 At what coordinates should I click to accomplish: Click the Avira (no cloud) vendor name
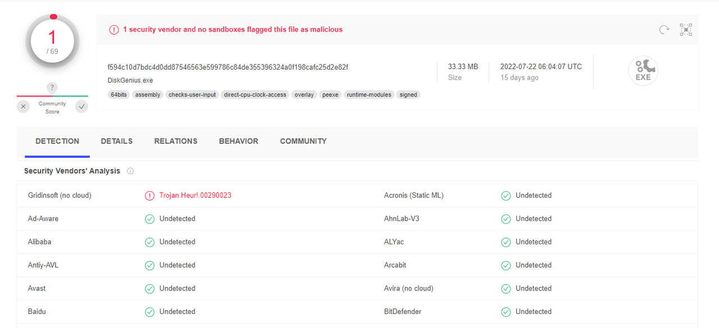tap(409, 289)
